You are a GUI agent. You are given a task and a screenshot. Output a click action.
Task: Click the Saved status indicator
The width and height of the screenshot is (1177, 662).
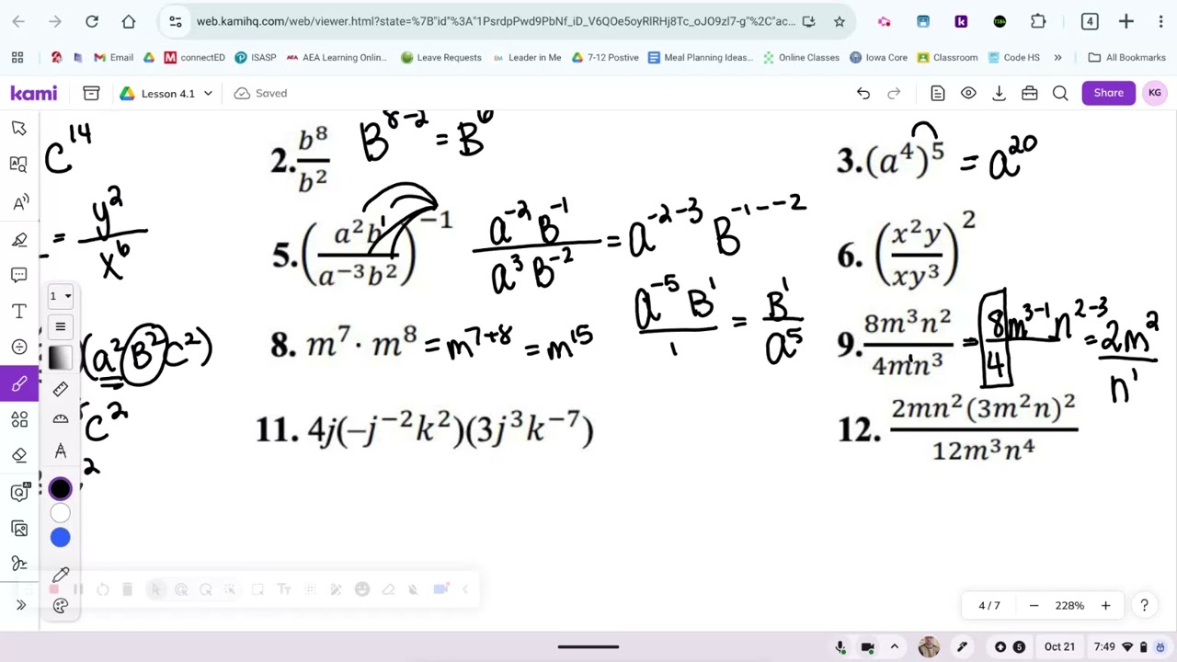tap(260, 93)
